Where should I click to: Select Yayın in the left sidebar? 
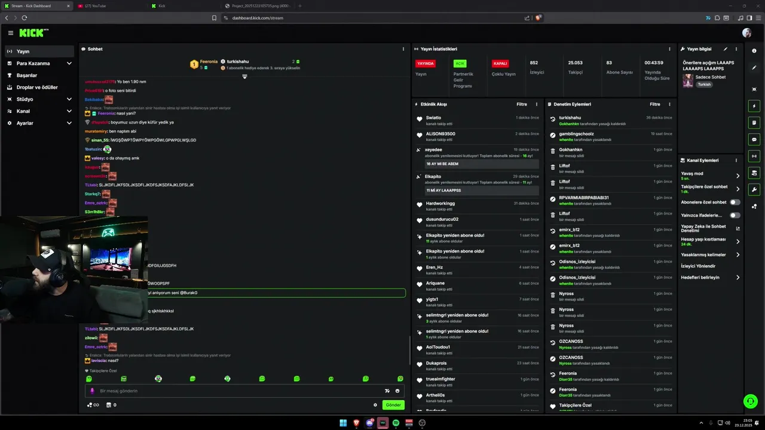[39, 51]
